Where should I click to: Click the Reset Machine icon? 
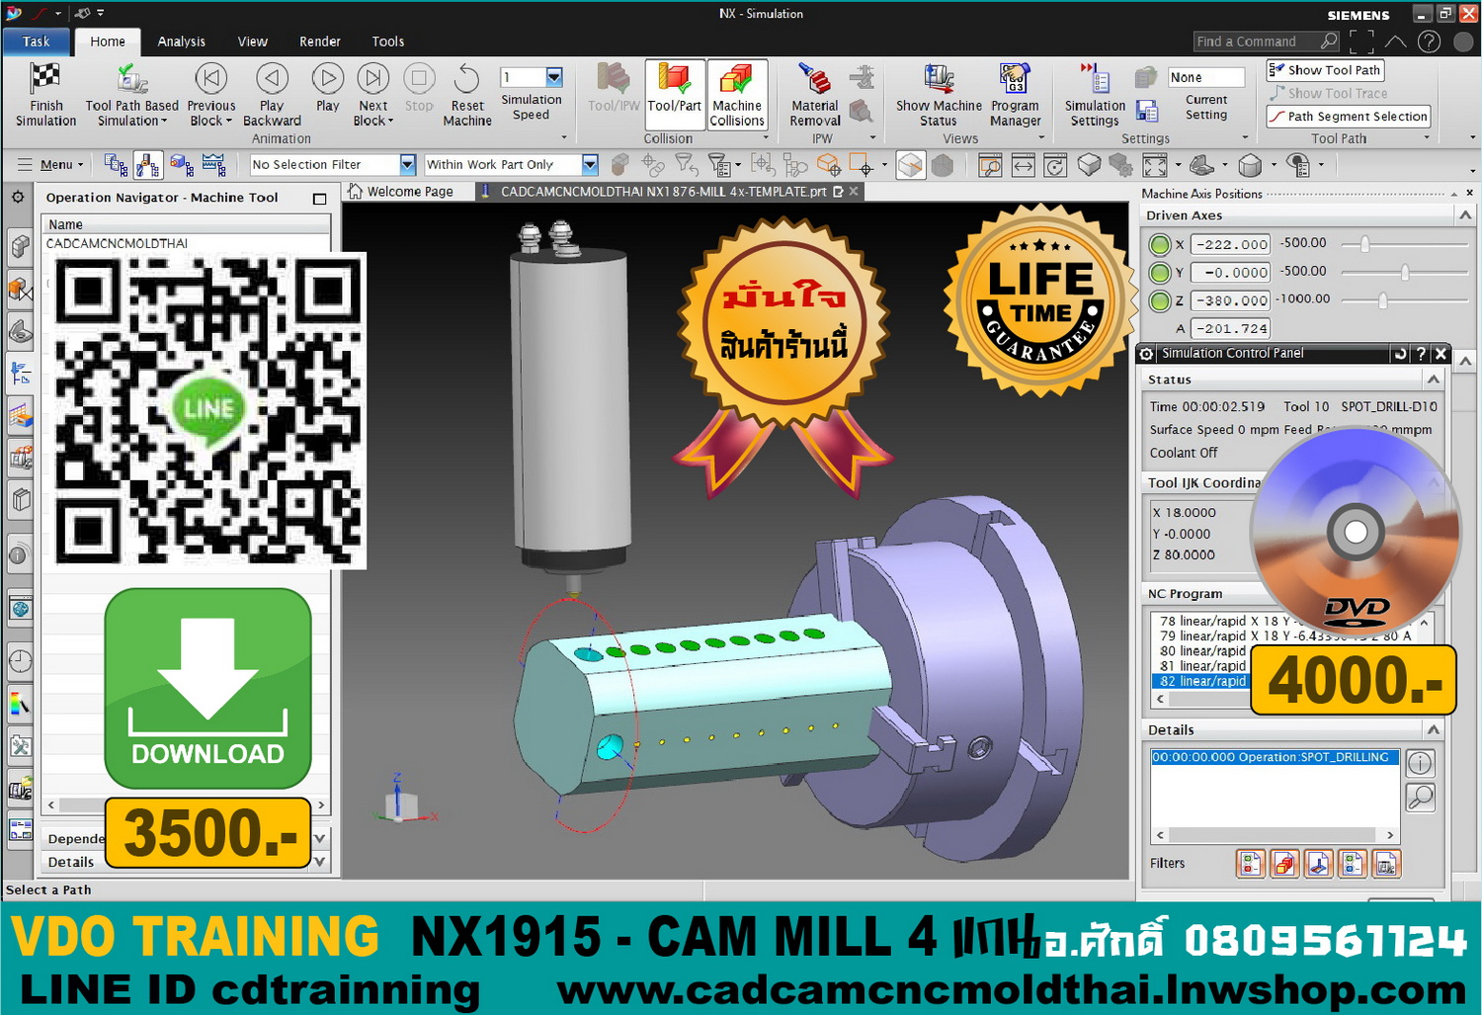point(466,79)
